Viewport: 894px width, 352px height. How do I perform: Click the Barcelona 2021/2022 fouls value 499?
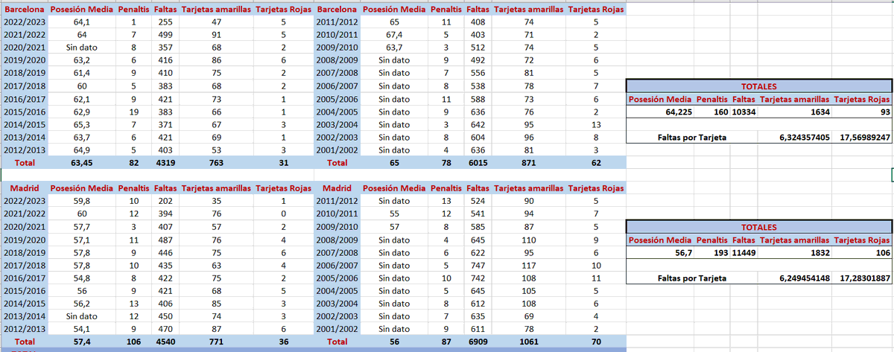(x=165, y=35)
